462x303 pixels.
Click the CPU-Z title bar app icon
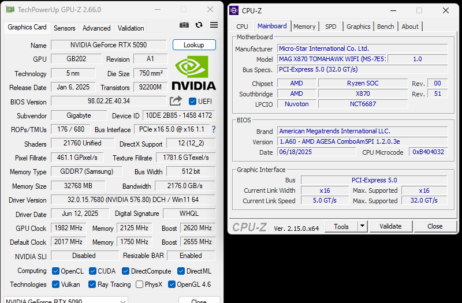(x=234, y=10)
